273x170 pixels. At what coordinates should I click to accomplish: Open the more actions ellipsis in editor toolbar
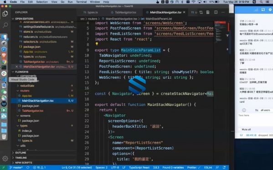[223, 12]
